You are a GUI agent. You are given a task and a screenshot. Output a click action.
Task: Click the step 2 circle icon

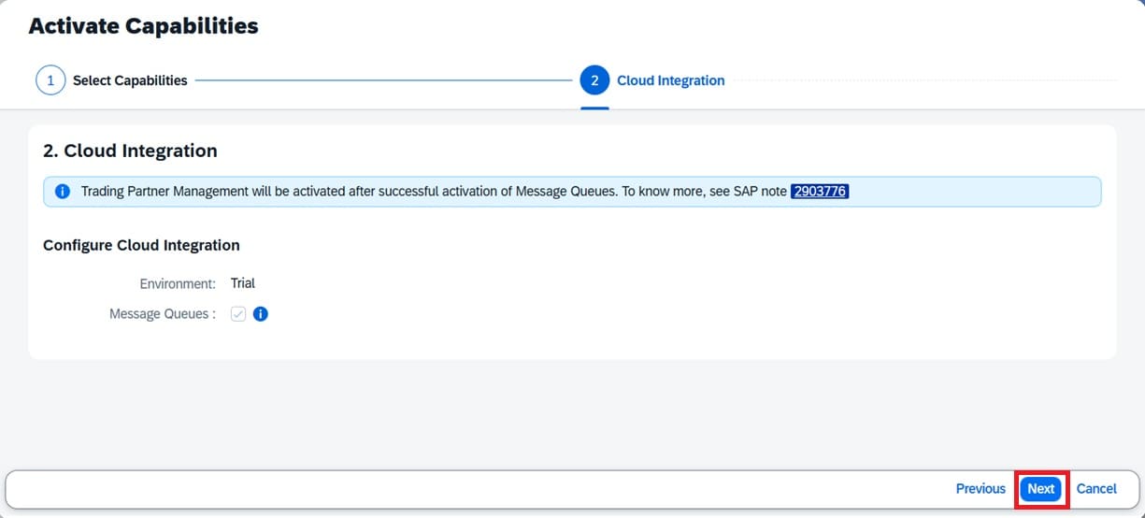tap(594, 80)
